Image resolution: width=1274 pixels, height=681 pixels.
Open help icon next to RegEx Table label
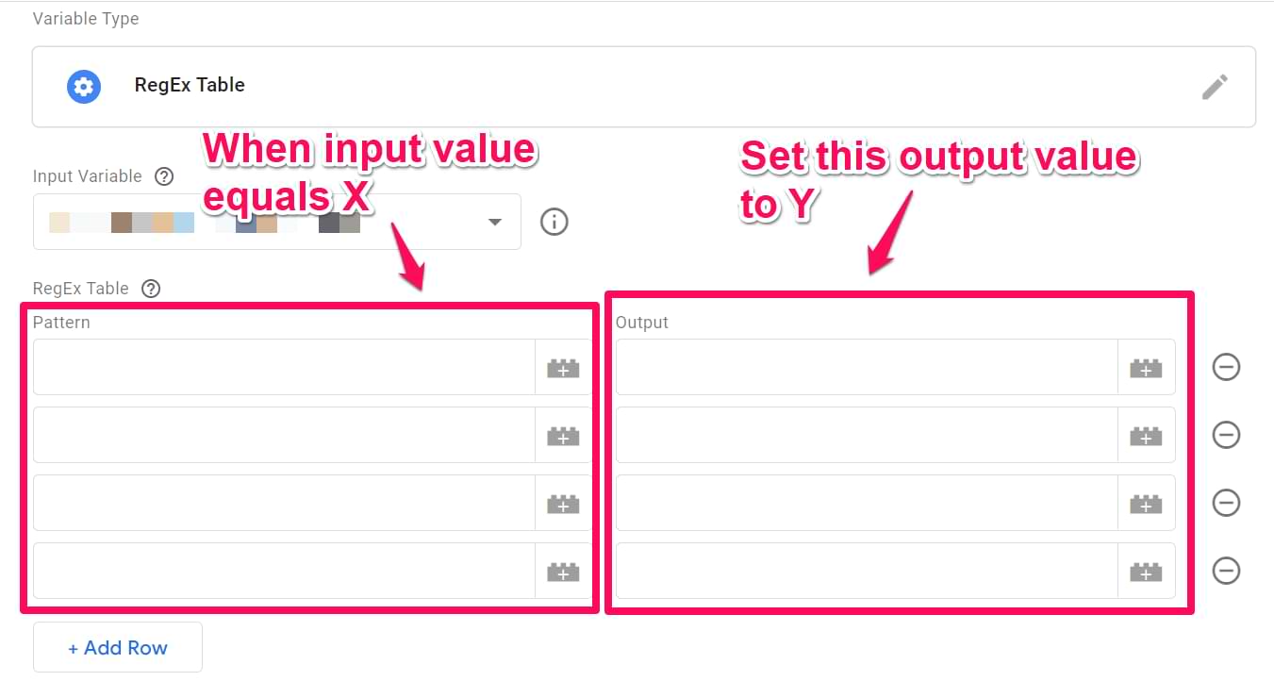point(151,289)
